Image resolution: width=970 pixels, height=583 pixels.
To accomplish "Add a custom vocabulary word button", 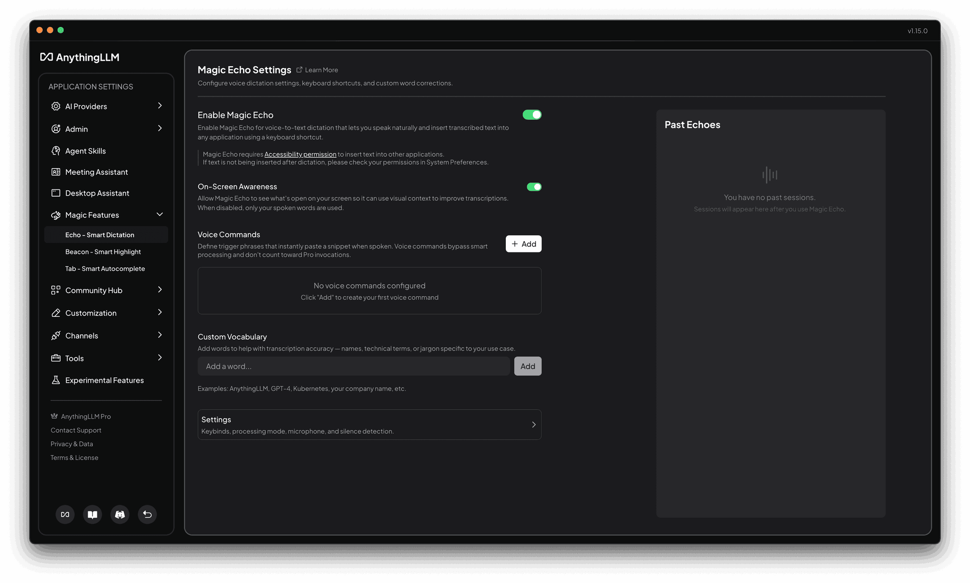I will click(x=528, y=366).
